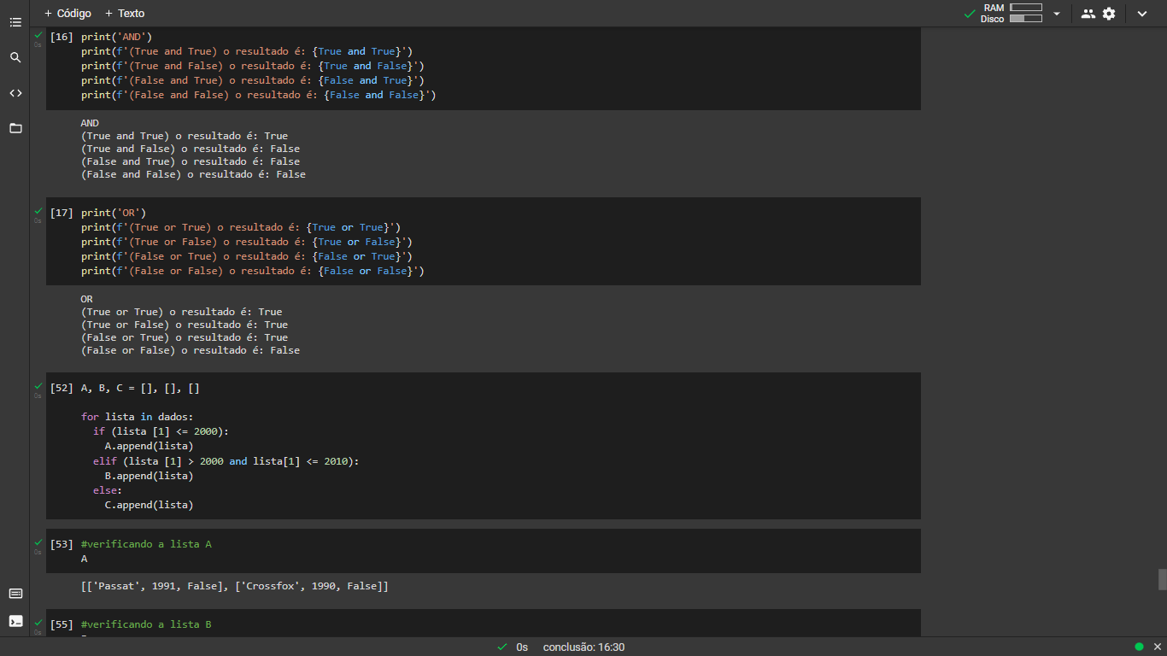The image size is (1167, 656).
Task: Collapse the header with chevron arrow
Action: point(1142,14)
